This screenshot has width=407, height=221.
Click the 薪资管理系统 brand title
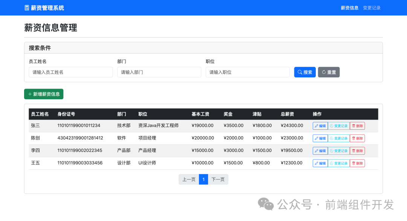pos(47,8)
